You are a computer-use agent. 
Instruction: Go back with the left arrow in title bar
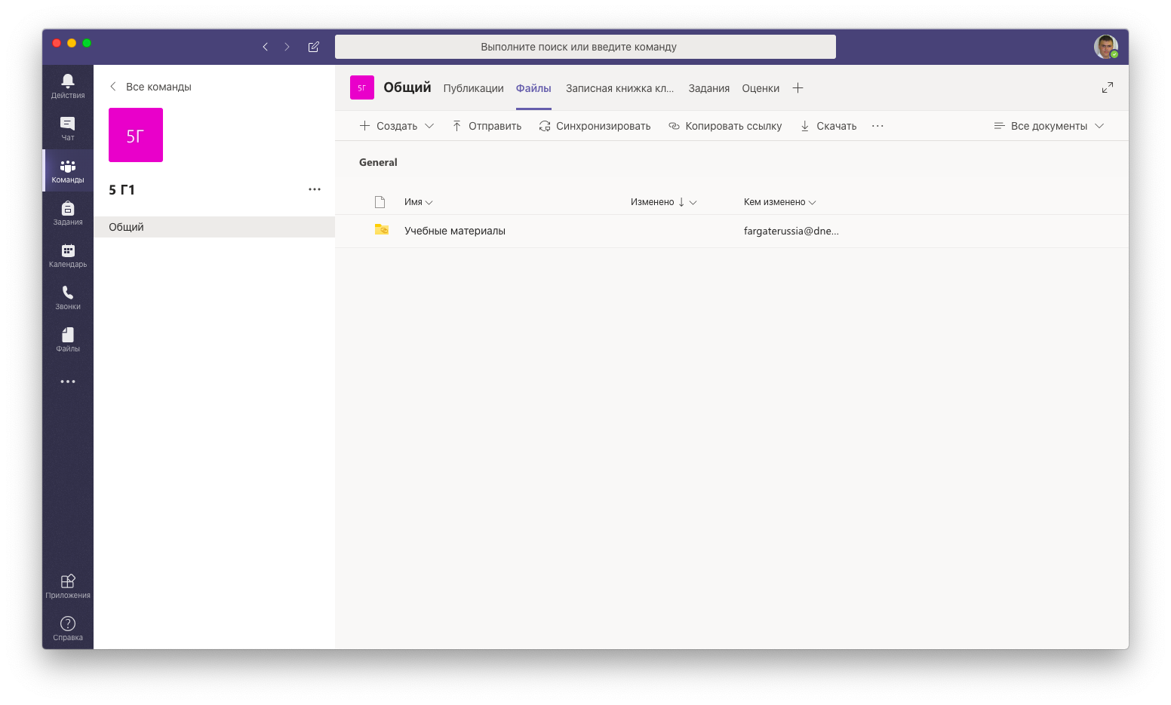click(266, 47)
